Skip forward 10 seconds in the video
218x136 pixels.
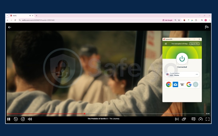23,119
